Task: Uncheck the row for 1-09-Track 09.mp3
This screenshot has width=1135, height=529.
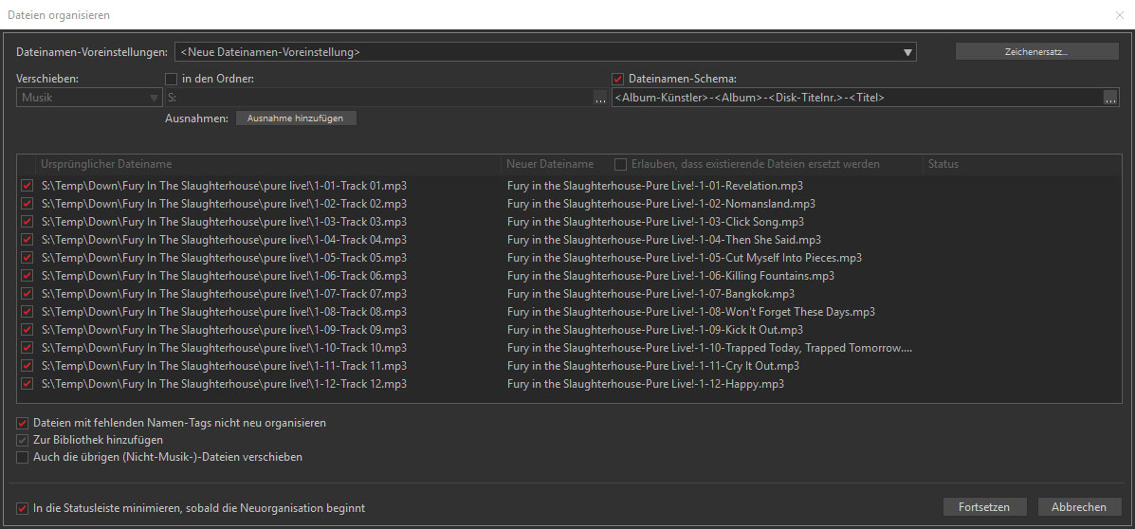Action: pyautogui.click(x=27, y=330)
